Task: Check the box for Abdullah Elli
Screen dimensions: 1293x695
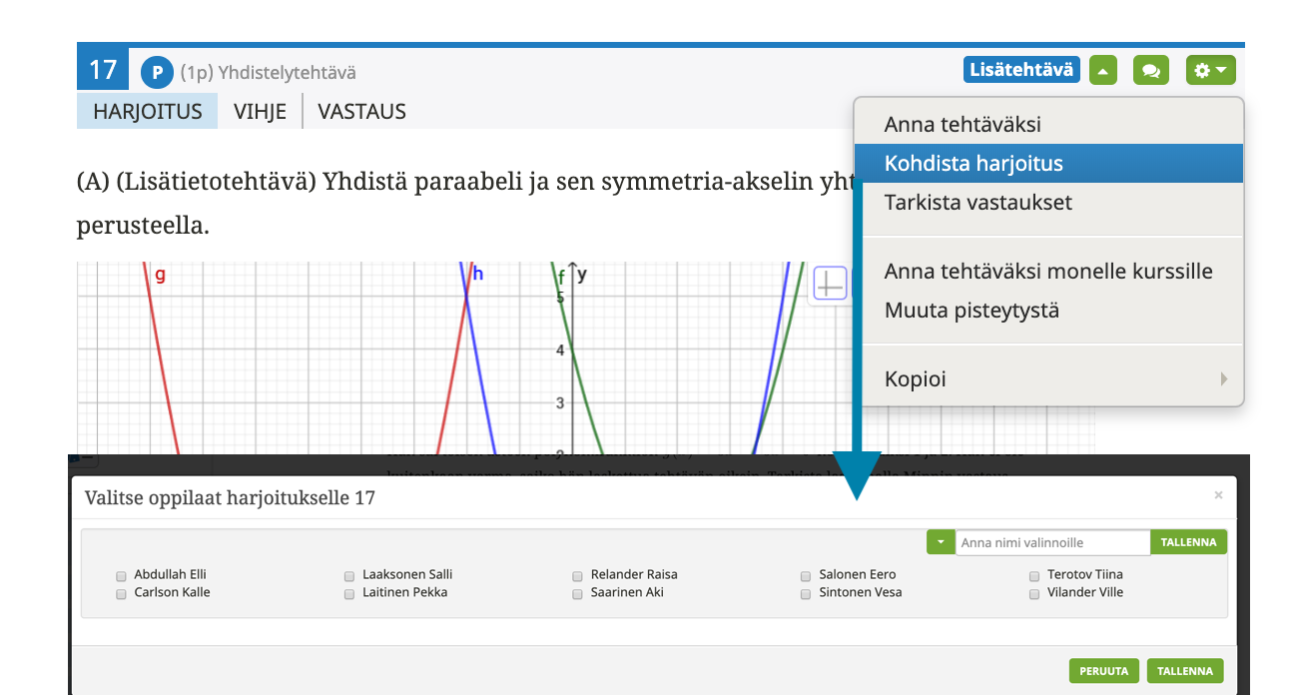Action: point(122,575)
